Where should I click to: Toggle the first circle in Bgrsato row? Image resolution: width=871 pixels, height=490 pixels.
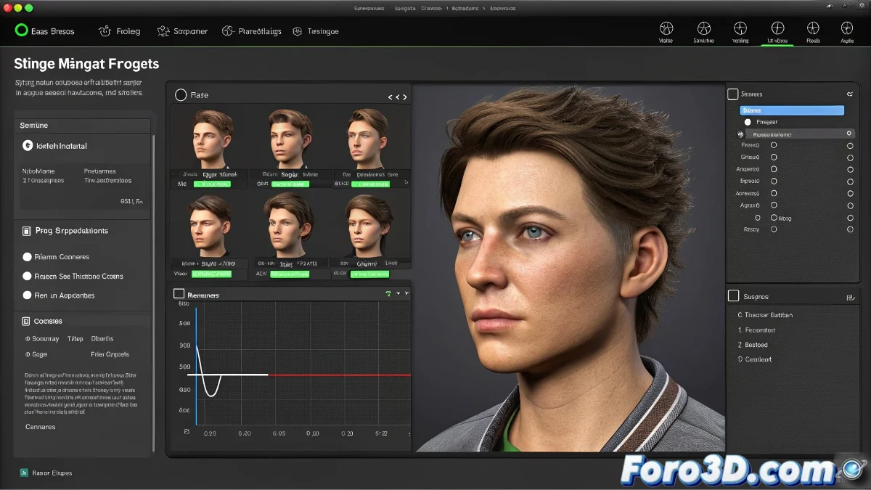[x=774, y=181]
